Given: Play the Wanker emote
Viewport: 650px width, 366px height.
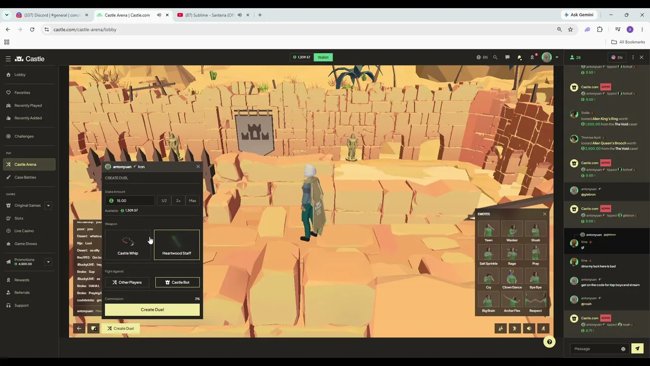Looking at the screenshot, I should coord(512,232).
